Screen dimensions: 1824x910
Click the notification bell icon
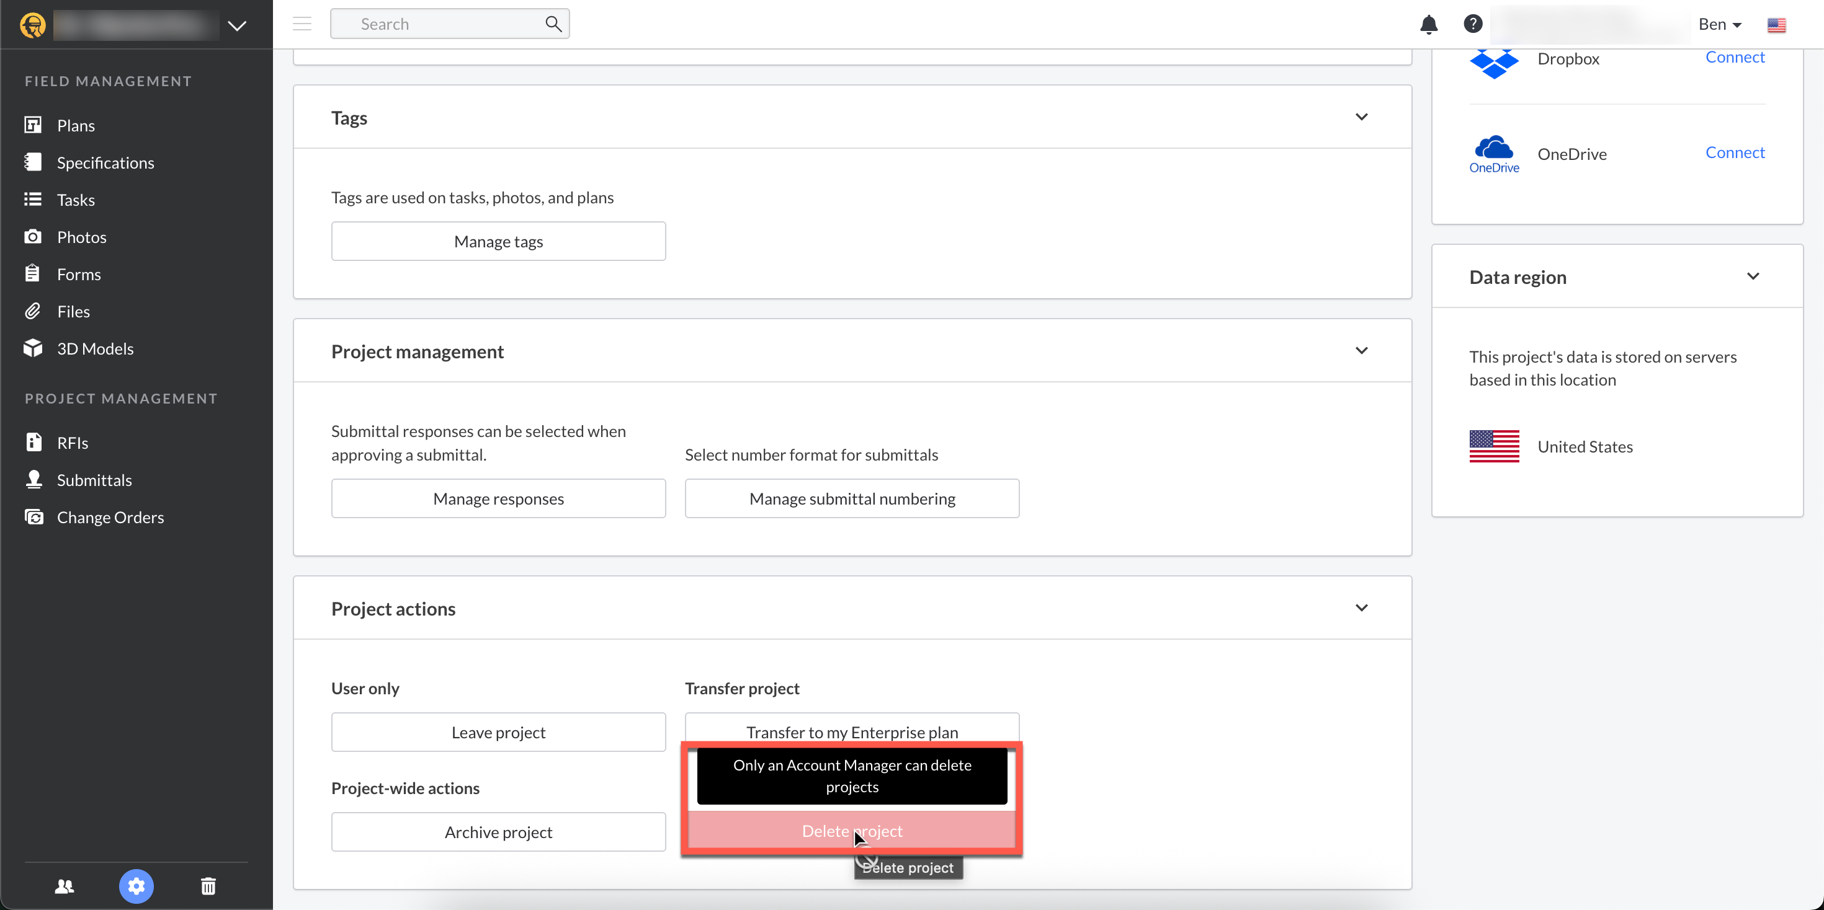click(1428, 25)
